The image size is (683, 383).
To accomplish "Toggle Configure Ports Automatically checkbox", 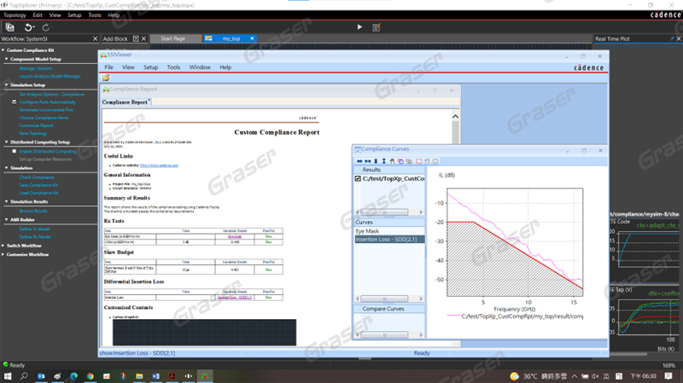I will click(x=15, y=102).
